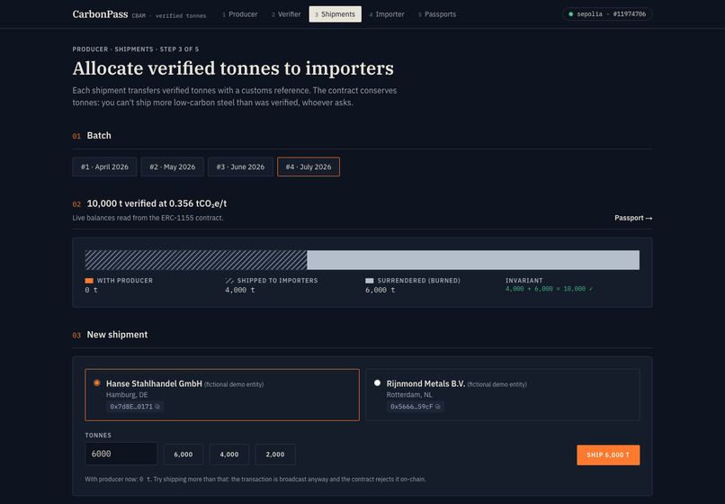725x504 pixels.
Task: Click the 'Hamburg, DE' location text
Action: point(127,395)
